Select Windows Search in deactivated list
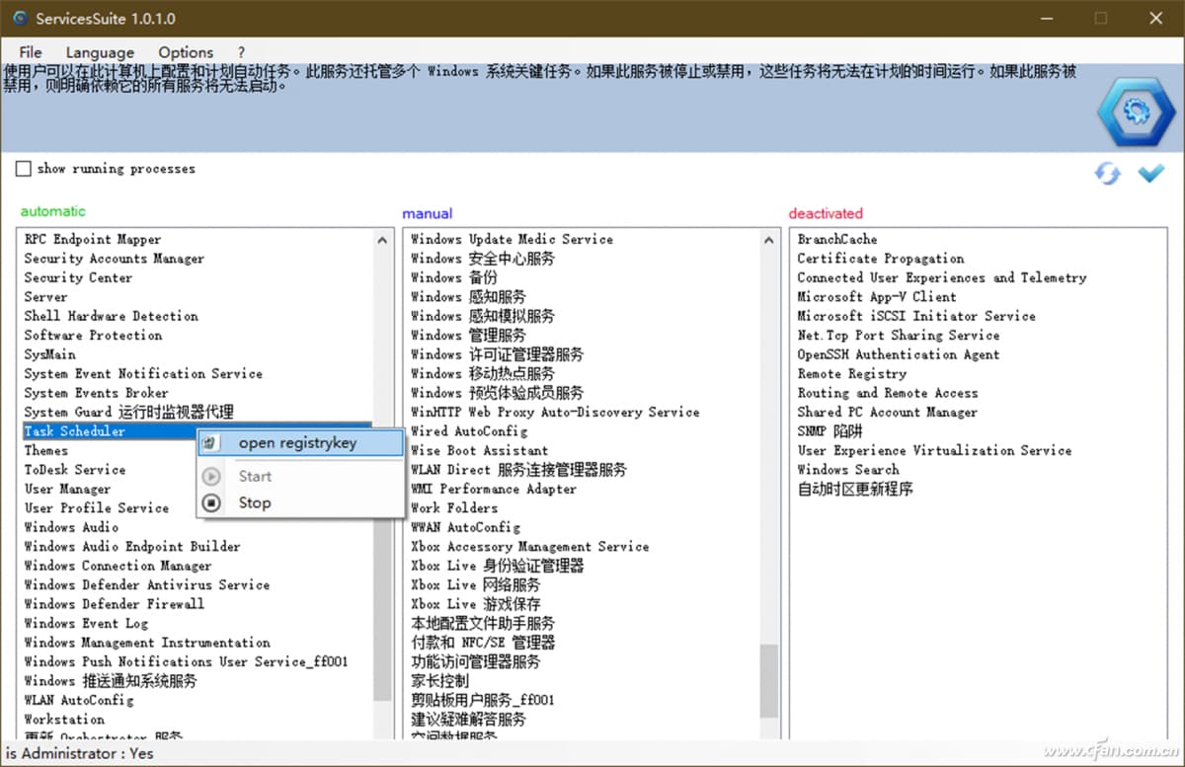Image resolution: width=1185 pixels, height=767 pixels. pyautogui.click(x=847, y=470)
